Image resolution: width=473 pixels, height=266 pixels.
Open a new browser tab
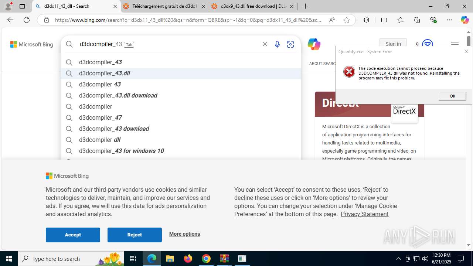click(x=305, y=6)
